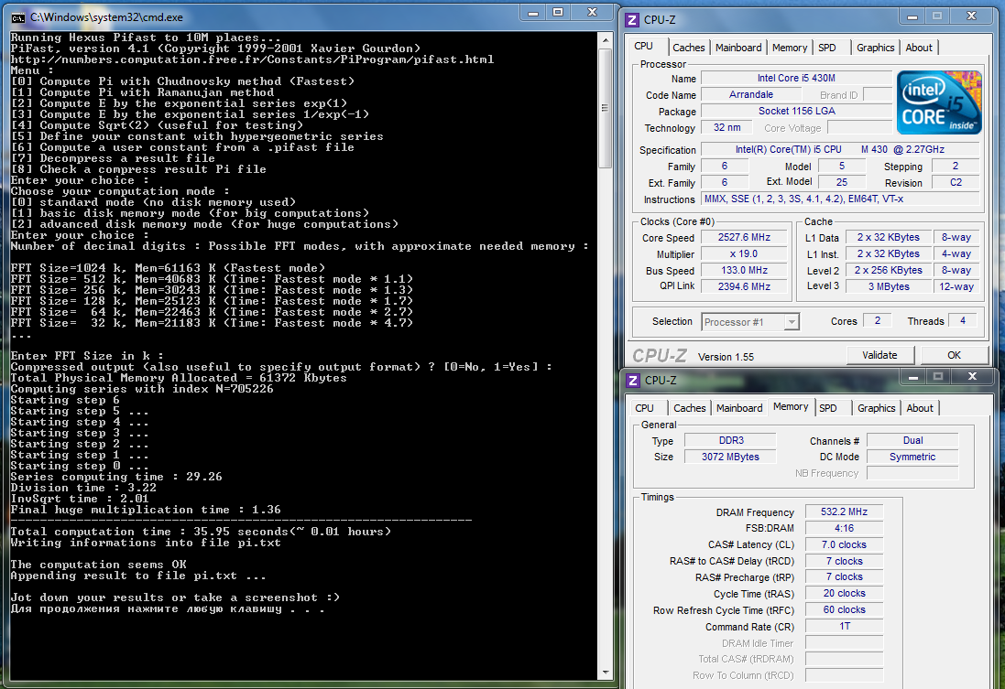The height and width of the screenshot is (689, 1005).
Task: Minimize the lower CPU-Z Memory window
Action: (913, 377)
